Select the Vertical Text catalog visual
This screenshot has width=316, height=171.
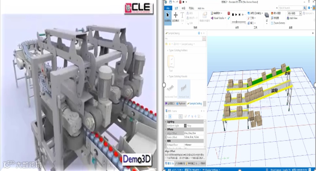coord(184,89)
